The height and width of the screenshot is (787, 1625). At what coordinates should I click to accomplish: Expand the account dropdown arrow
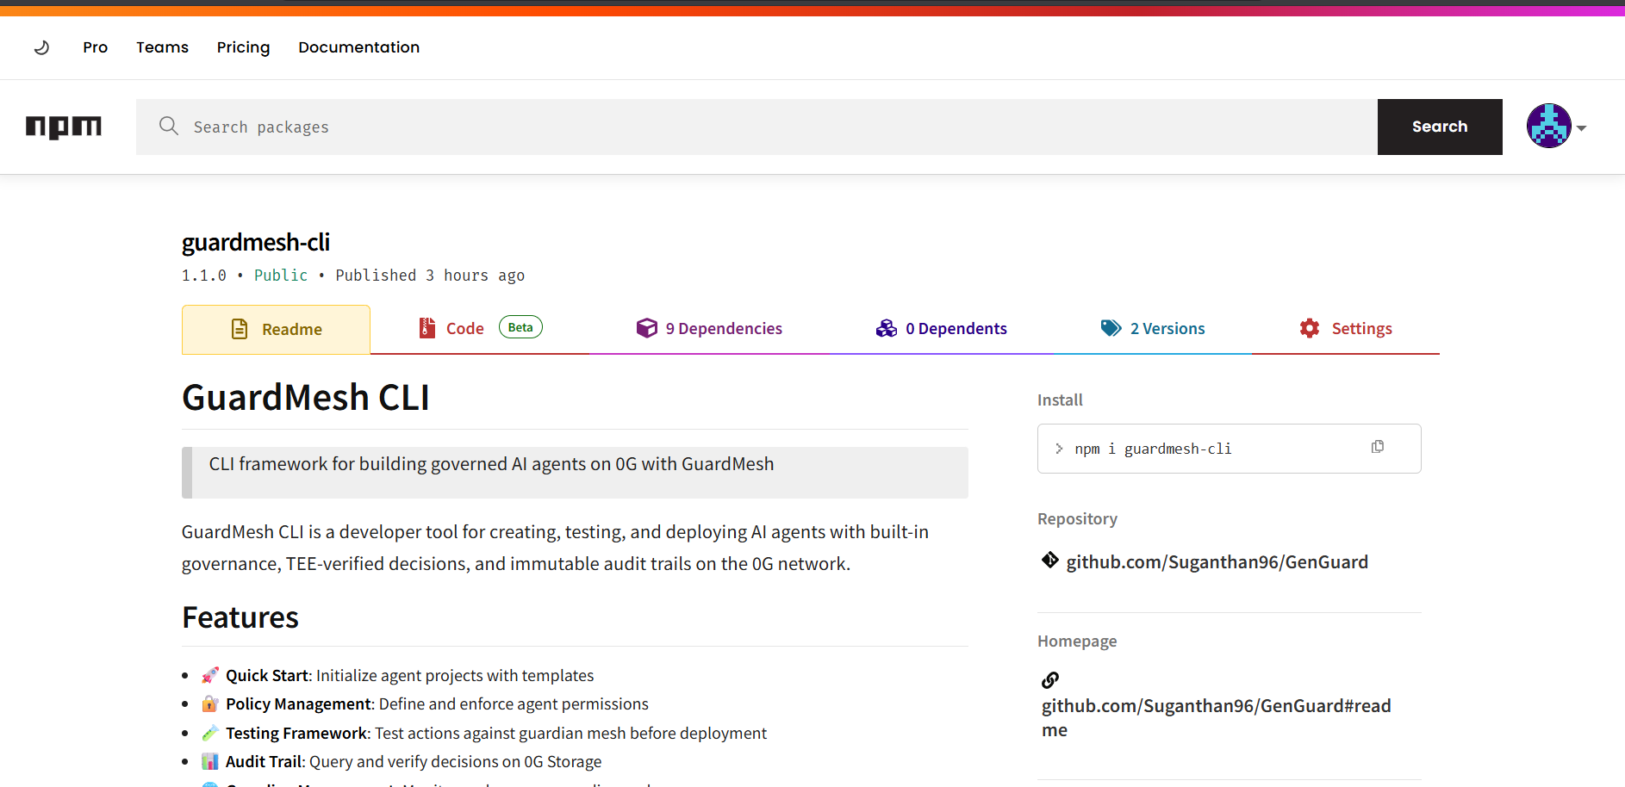point(1581,128)
